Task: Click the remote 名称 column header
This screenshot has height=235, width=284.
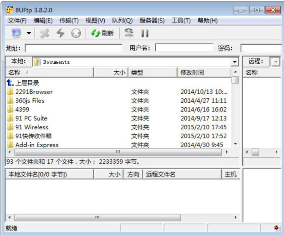Action: (262, 72)
